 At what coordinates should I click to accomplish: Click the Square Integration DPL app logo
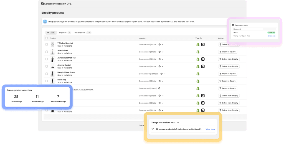tap(42, 4)
